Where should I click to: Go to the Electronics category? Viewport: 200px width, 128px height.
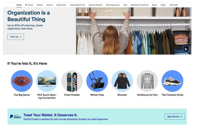click(x=61, y=5)
